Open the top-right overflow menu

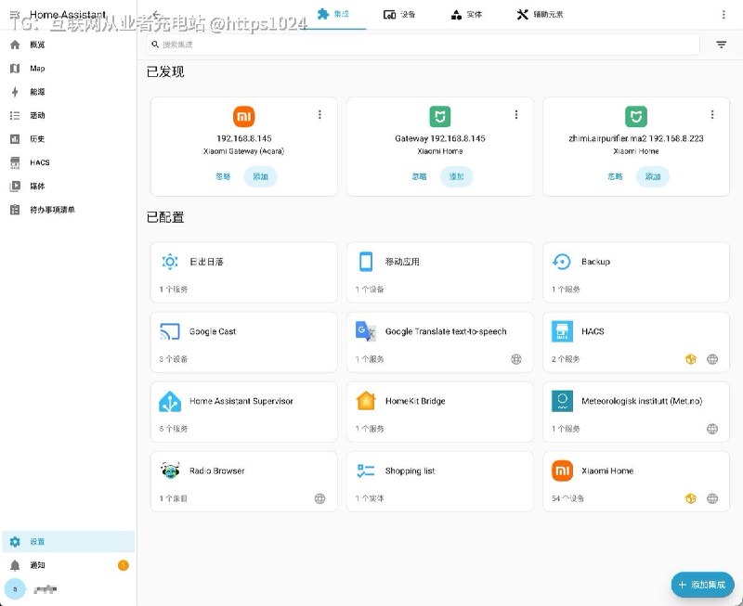click(723, 14)
